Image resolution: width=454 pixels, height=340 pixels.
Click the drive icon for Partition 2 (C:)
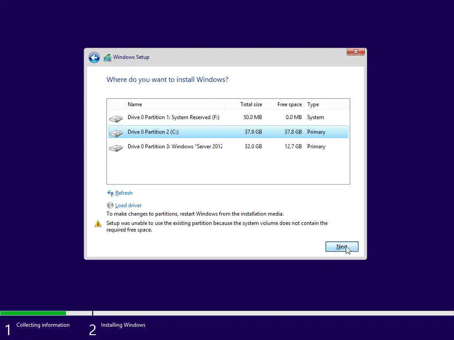pos(116,133)
